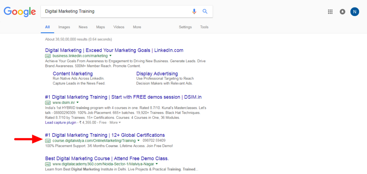Click the Google logo
This screenshot has height=174, width=367.
point(20,11)
